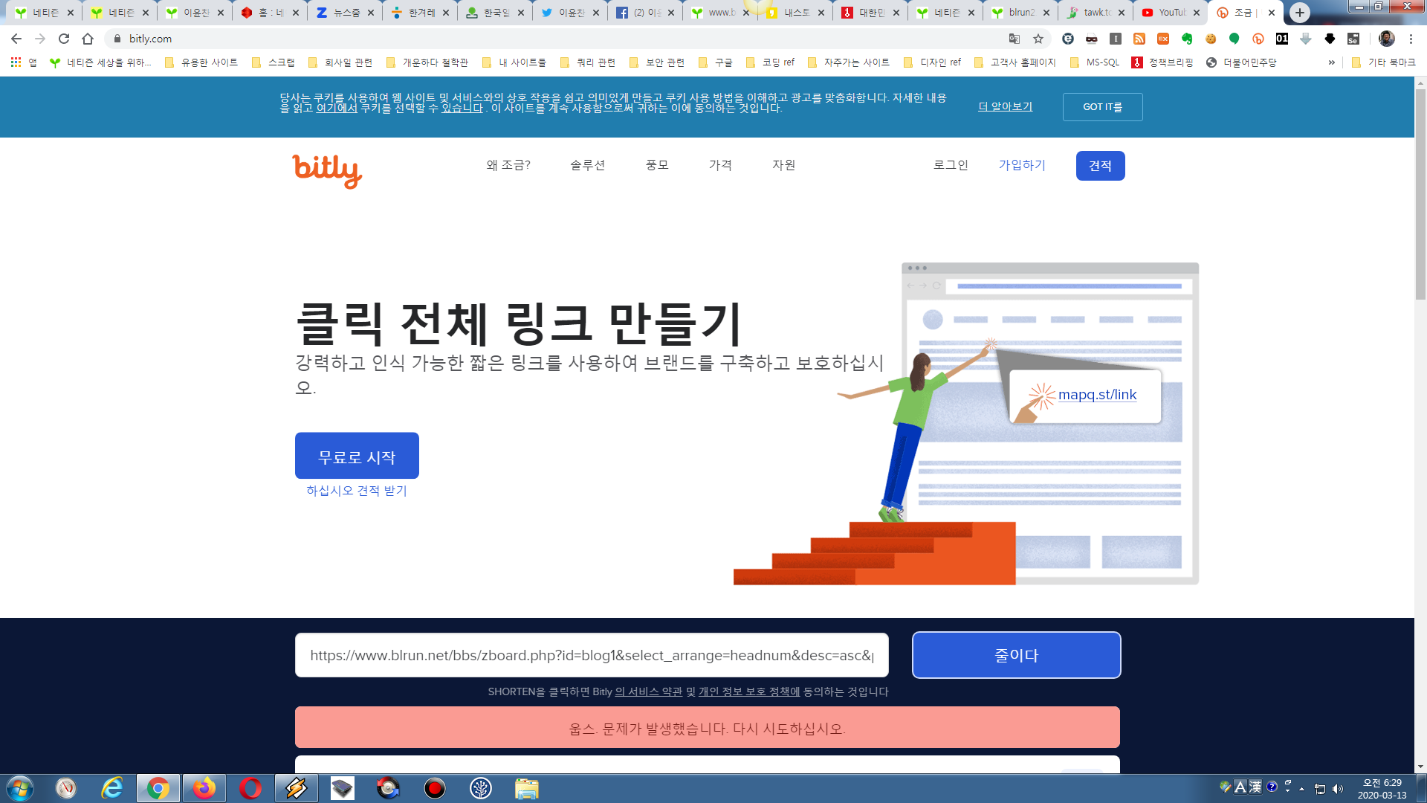
Task: Click the black 01 extension icon
Action: pos(1282,39)
